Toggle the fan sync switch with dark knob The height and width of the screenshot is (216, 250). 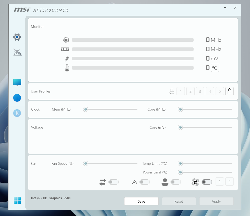coord(207,182)
